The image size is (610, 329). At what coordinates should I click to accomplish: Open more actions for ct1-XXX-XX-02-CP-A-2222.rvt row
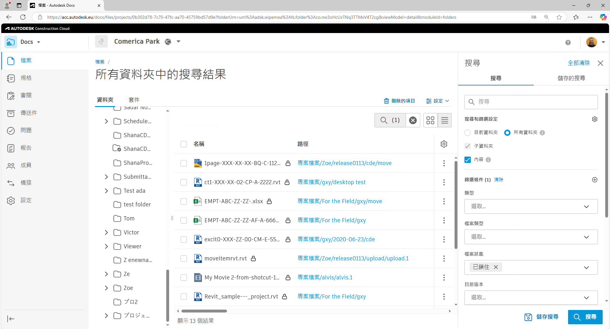tap(444, 182)
